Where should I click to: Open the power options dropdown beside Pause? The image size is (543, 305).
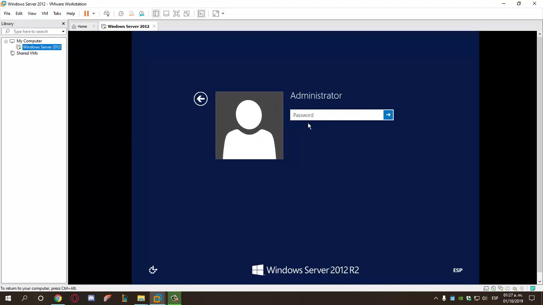click(x=93, y=14)
